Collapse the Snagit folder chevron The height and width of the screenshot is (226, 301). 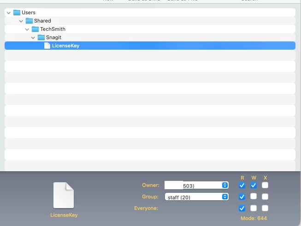tap(33, 38)
